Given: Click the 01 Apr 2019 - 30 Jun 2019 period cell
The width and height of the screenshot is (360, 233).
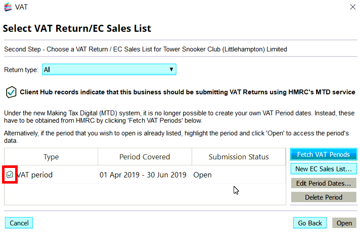Looking at the screenshot, I should click(143, 175).
